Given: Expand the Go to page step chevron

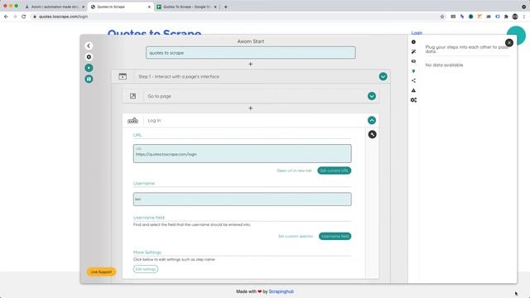Looking at the screenshot, I should click(372, 96).
